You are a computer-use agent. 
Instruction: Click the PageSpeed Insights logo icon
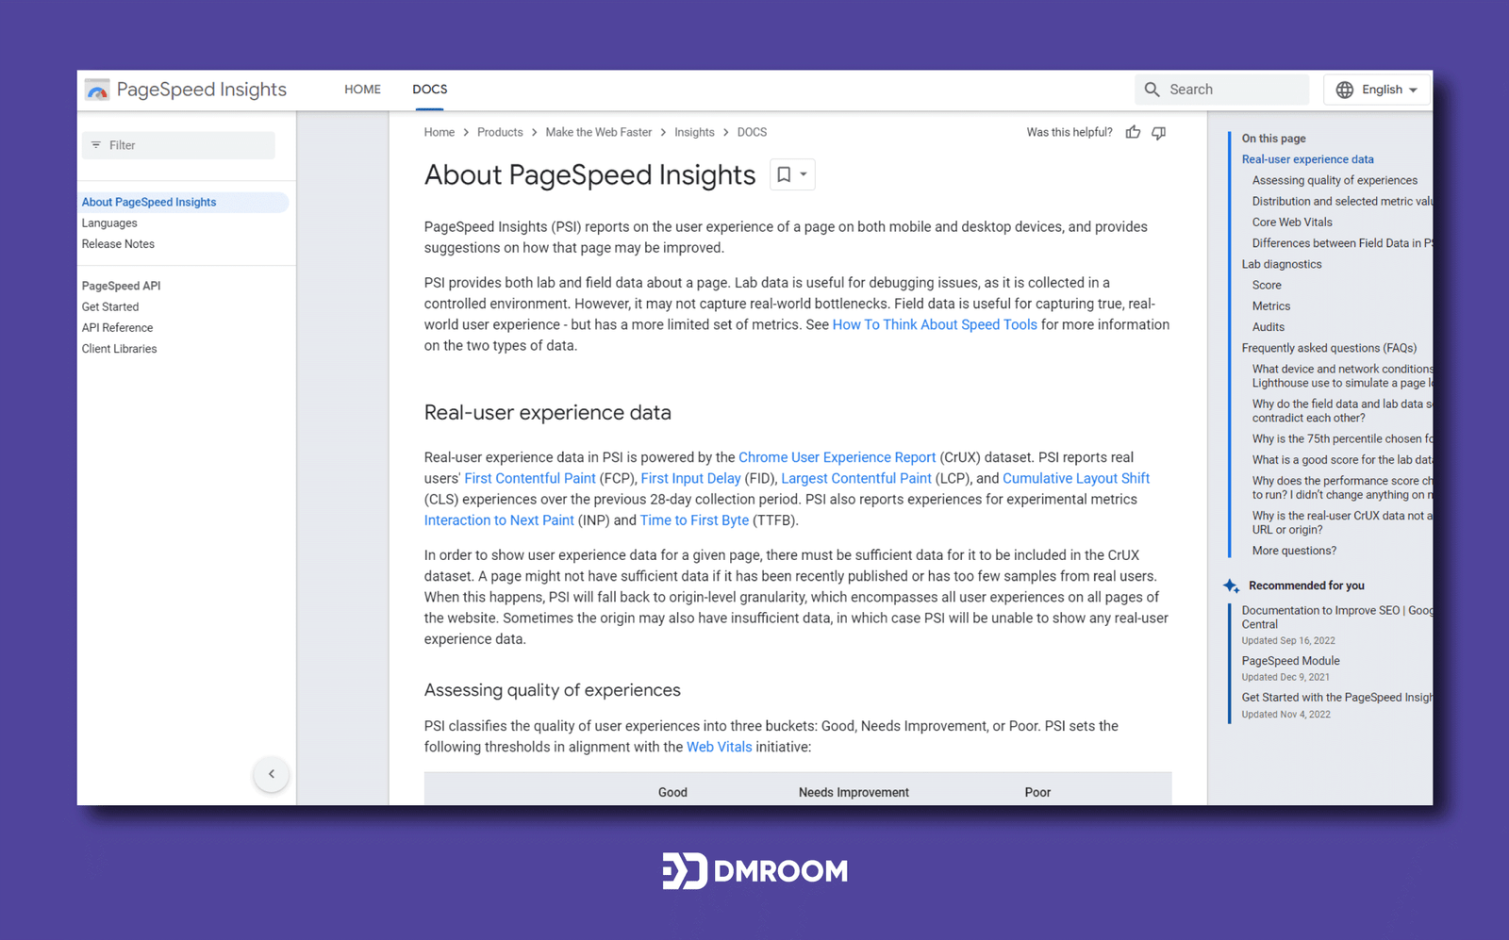97,90
